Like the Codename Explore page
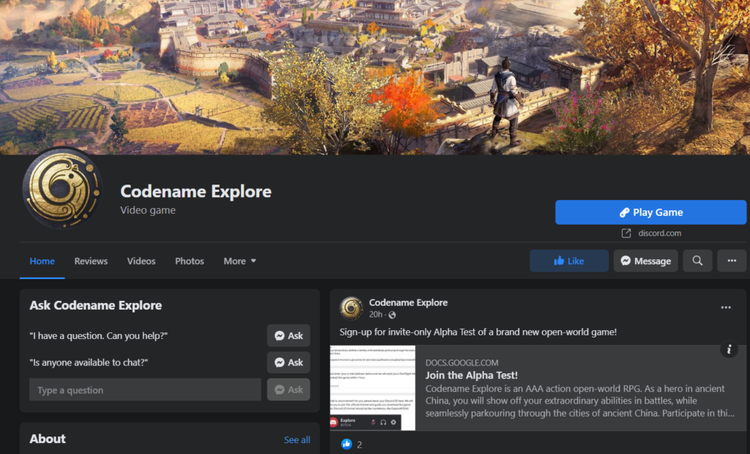This screenshot has width=750, height=454. click(568, 261)
